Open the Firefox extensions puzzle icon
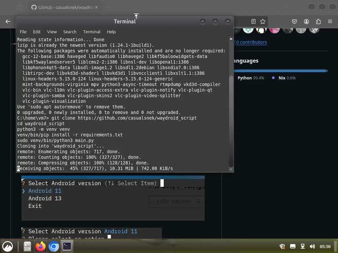 [318, 21]
